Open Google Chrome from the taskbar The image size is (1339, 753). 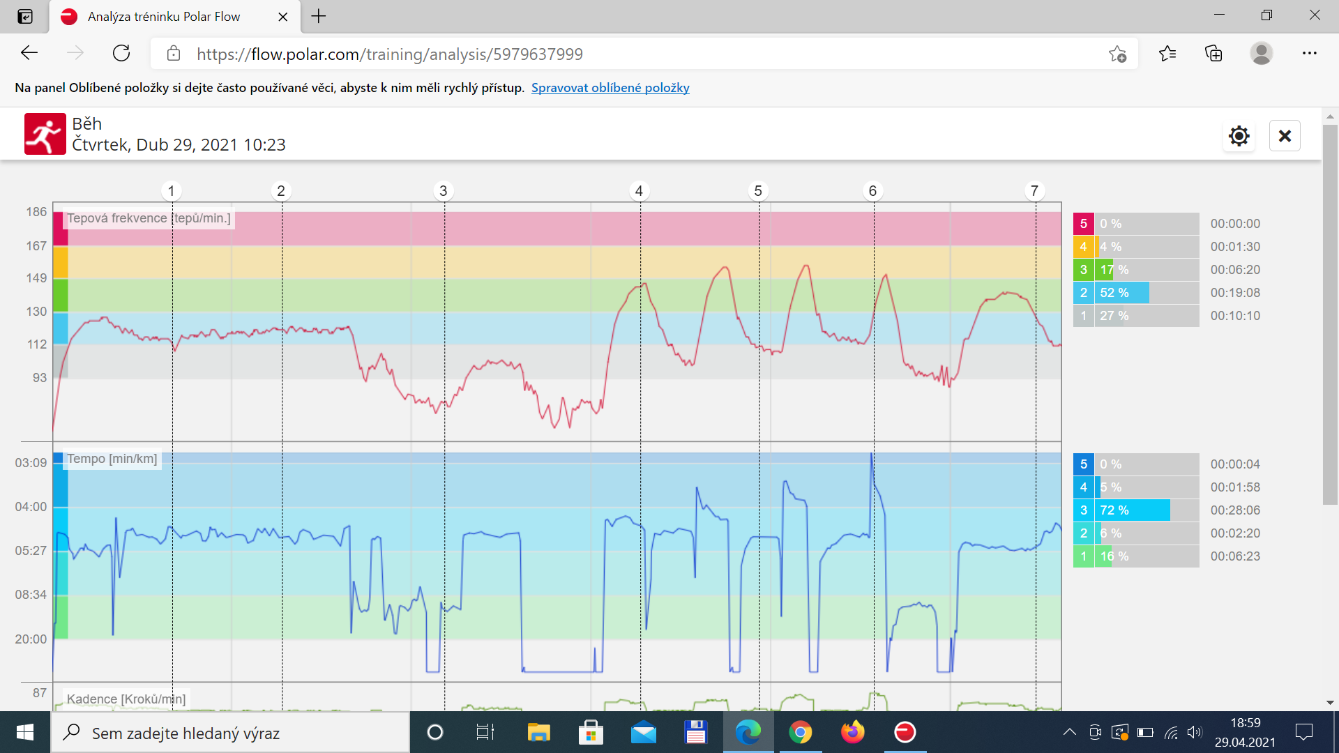pyautogui.click(x=801, y=732)
